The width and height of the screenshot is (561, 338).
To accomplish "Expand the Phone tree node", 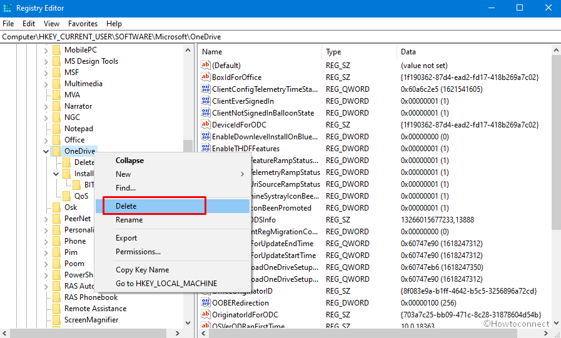I will click(46, 242).
